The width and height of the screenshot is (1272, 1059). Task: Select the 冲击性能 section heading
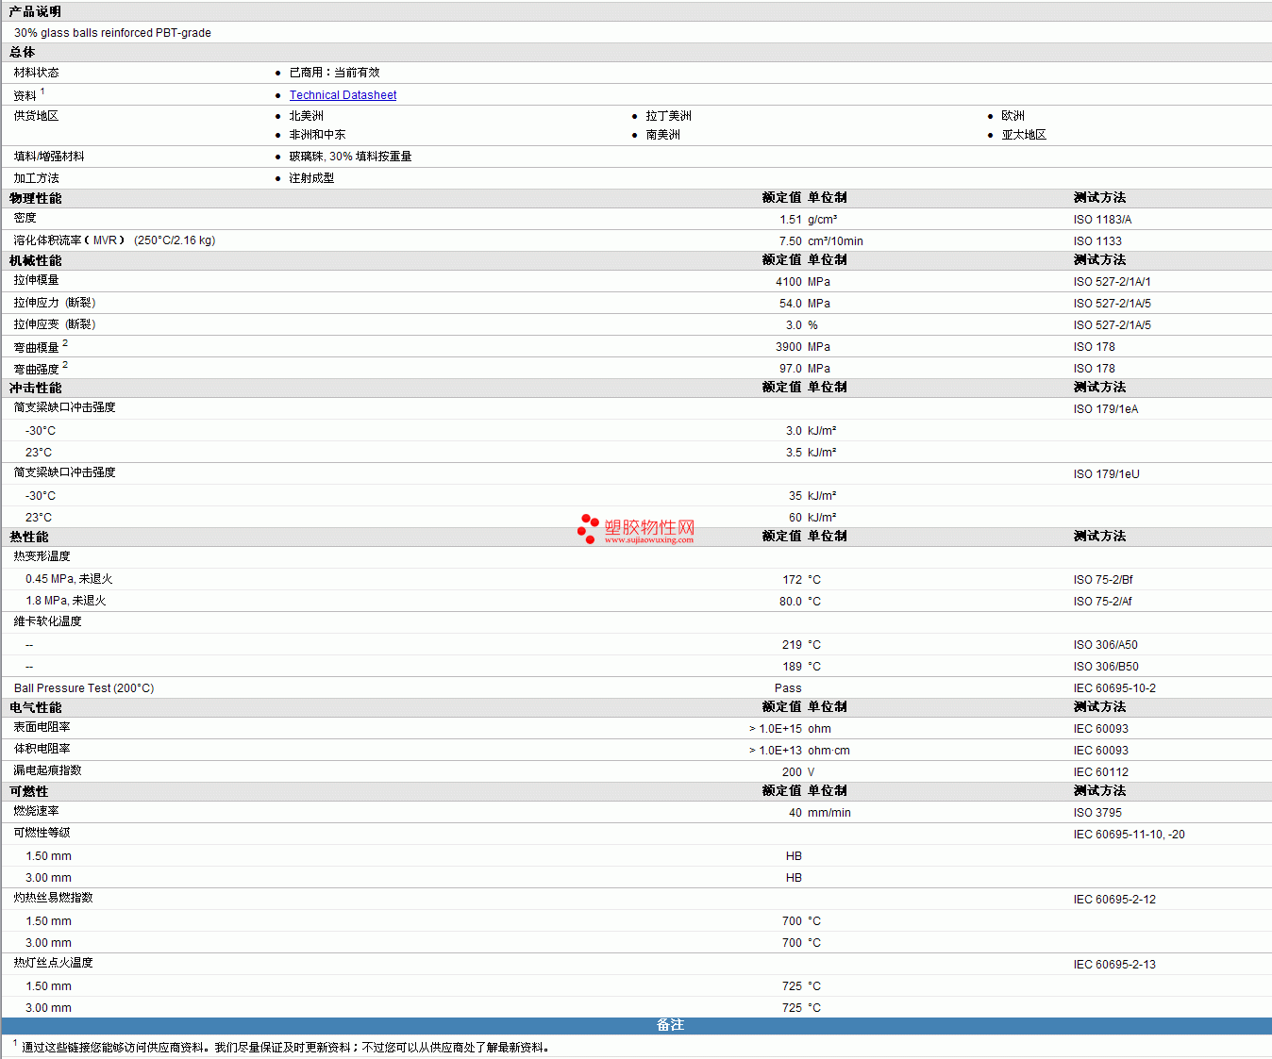(x=35, y=388)
